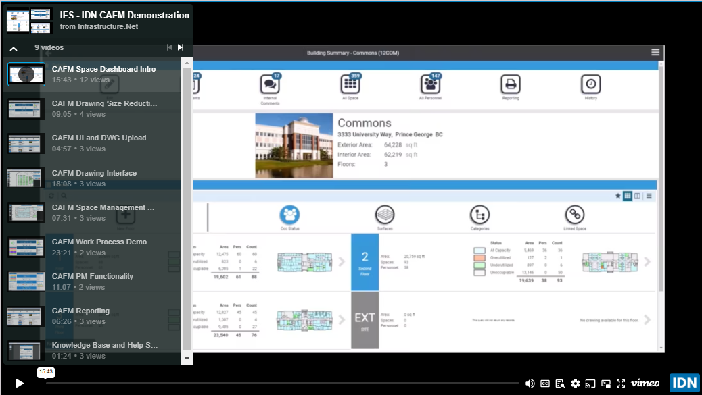Mute the video volume

(x=530, y=384)
